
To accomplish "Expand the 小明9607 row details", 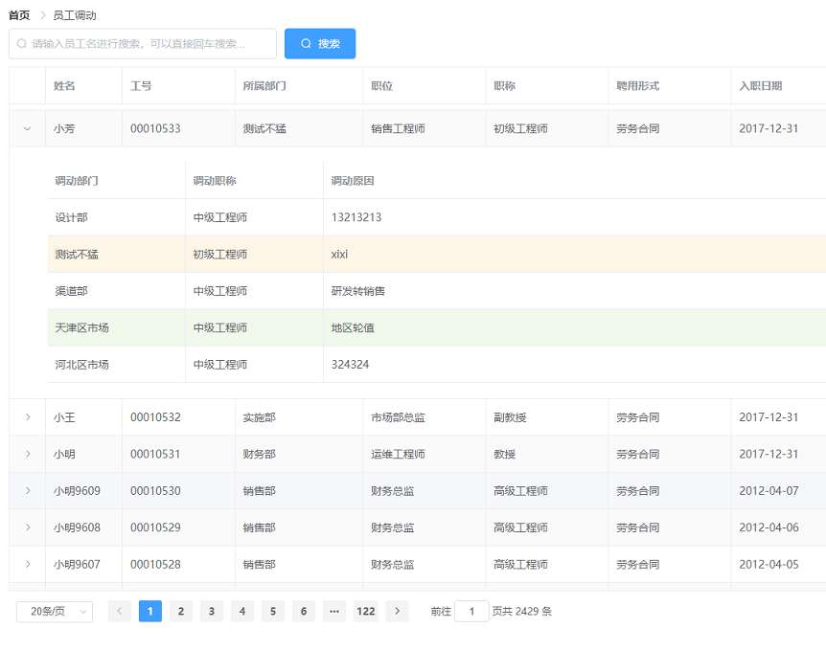I will pyautogui.click(x=27, y=564).
